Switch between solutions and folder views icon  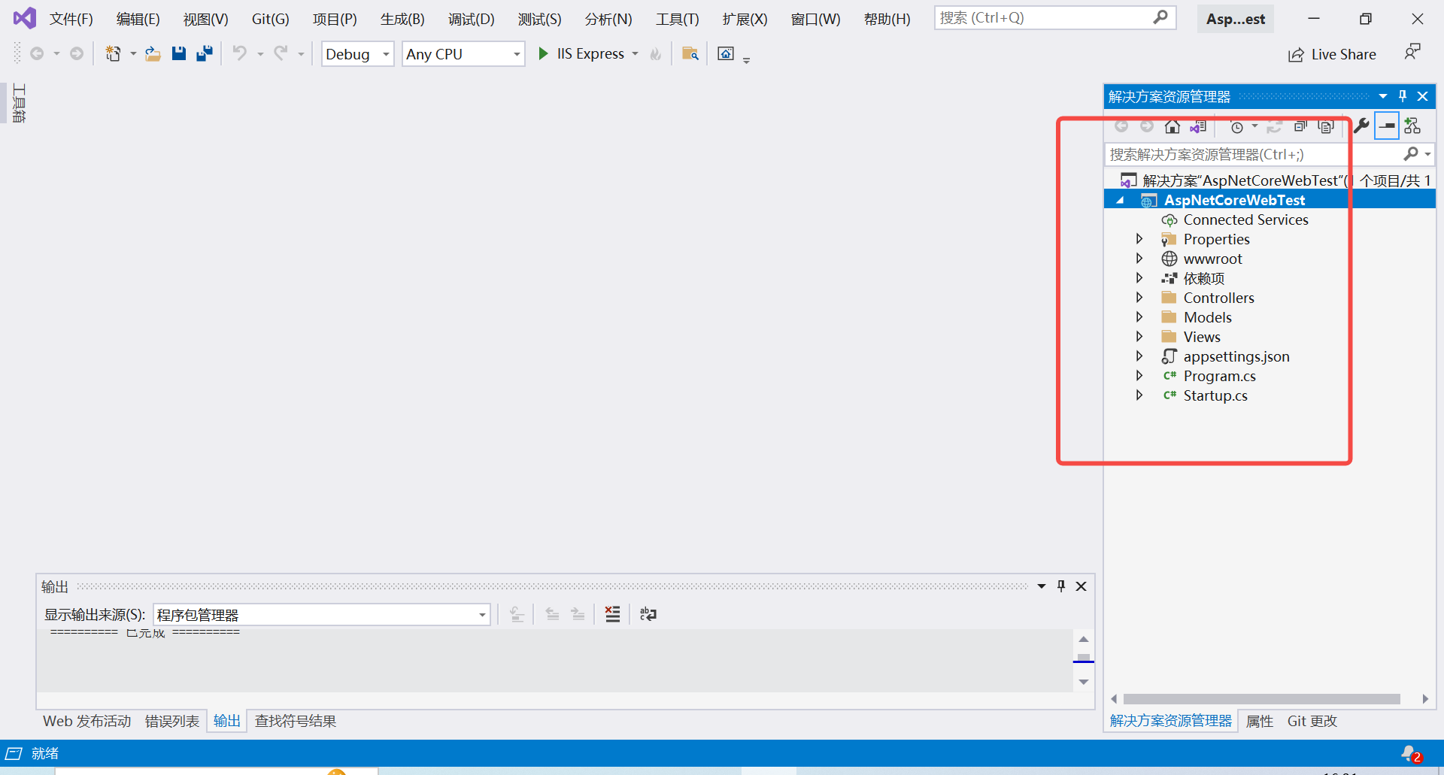coord(1198,126)
